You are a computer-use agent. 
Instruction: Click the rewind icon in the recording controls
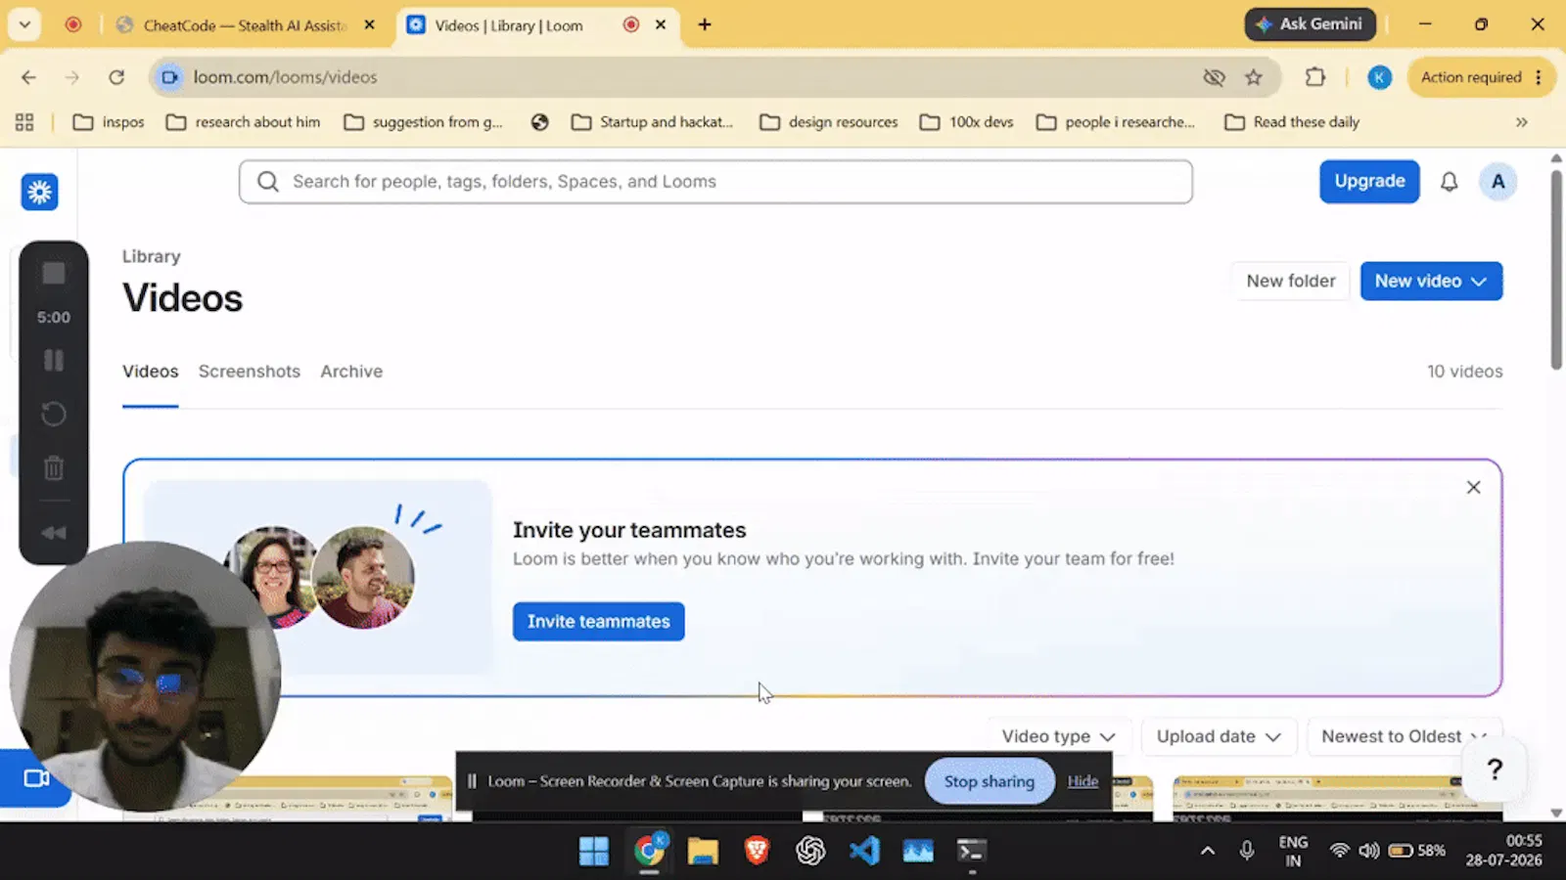click(x=54, y=533)
